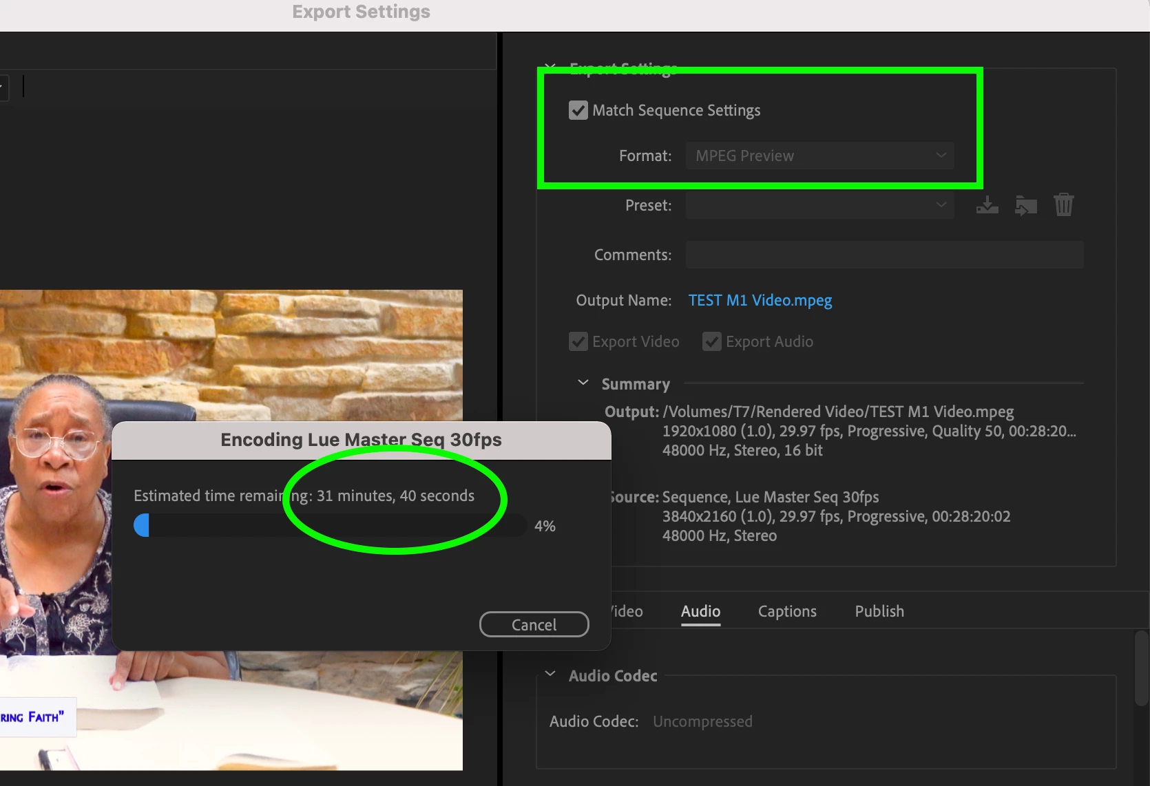Screen dimensions: 1150x786
Task: Click into the Comments field
Action: [x=884, y=255]
